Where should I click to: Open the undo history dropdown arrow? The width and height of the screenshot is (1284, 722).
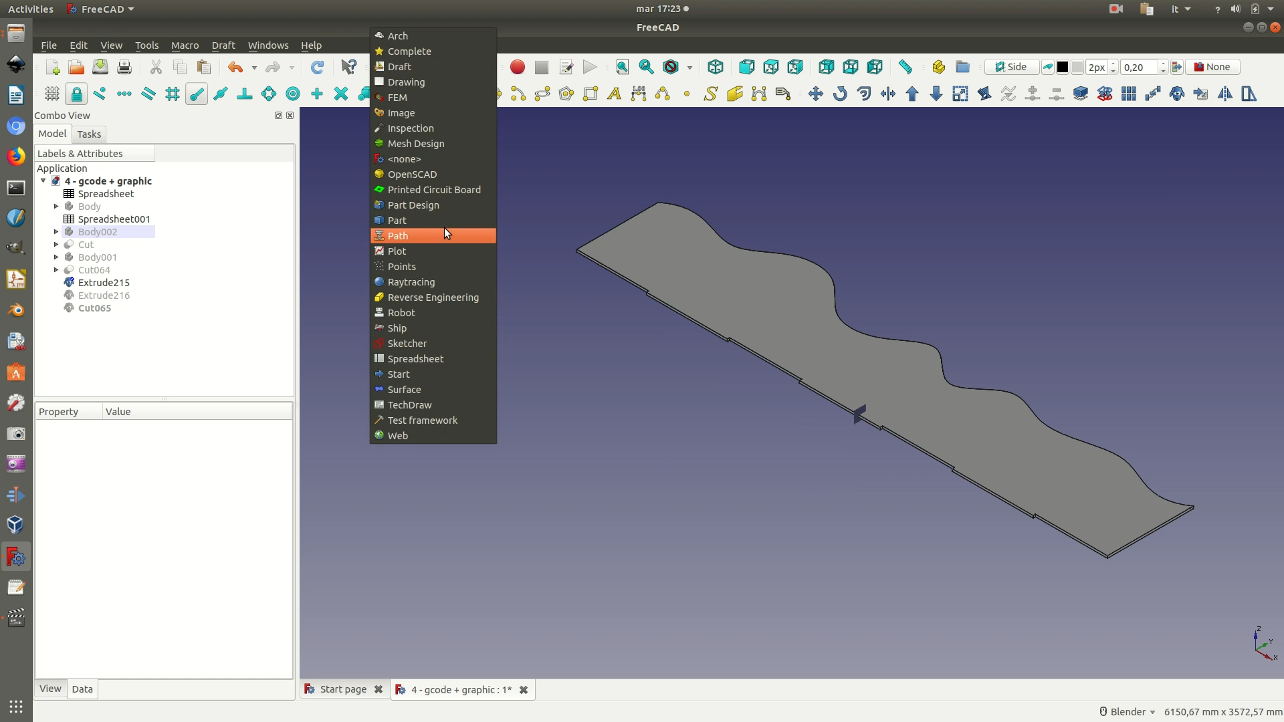[x=254, y=68]
